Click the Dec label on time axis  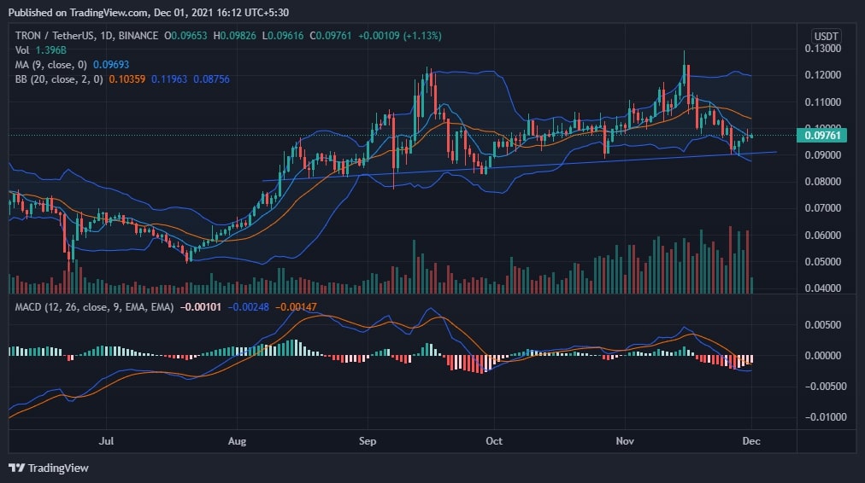point(751,441)
